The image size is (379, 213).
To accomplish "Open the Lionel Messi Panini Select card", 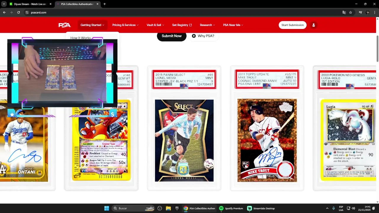I will point(184,128).
